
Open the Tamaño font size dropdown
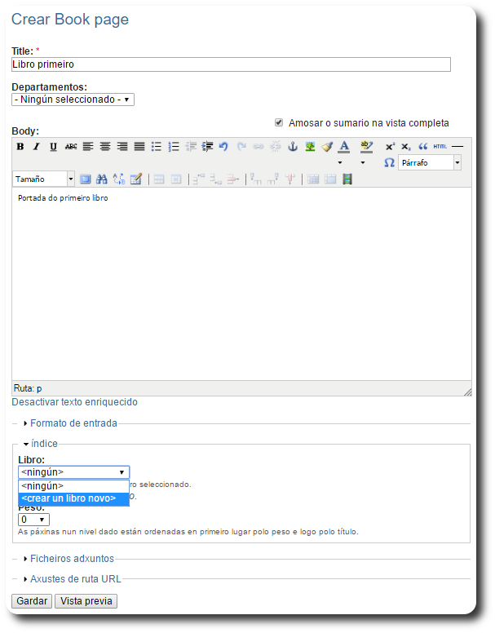coord(43,179)
